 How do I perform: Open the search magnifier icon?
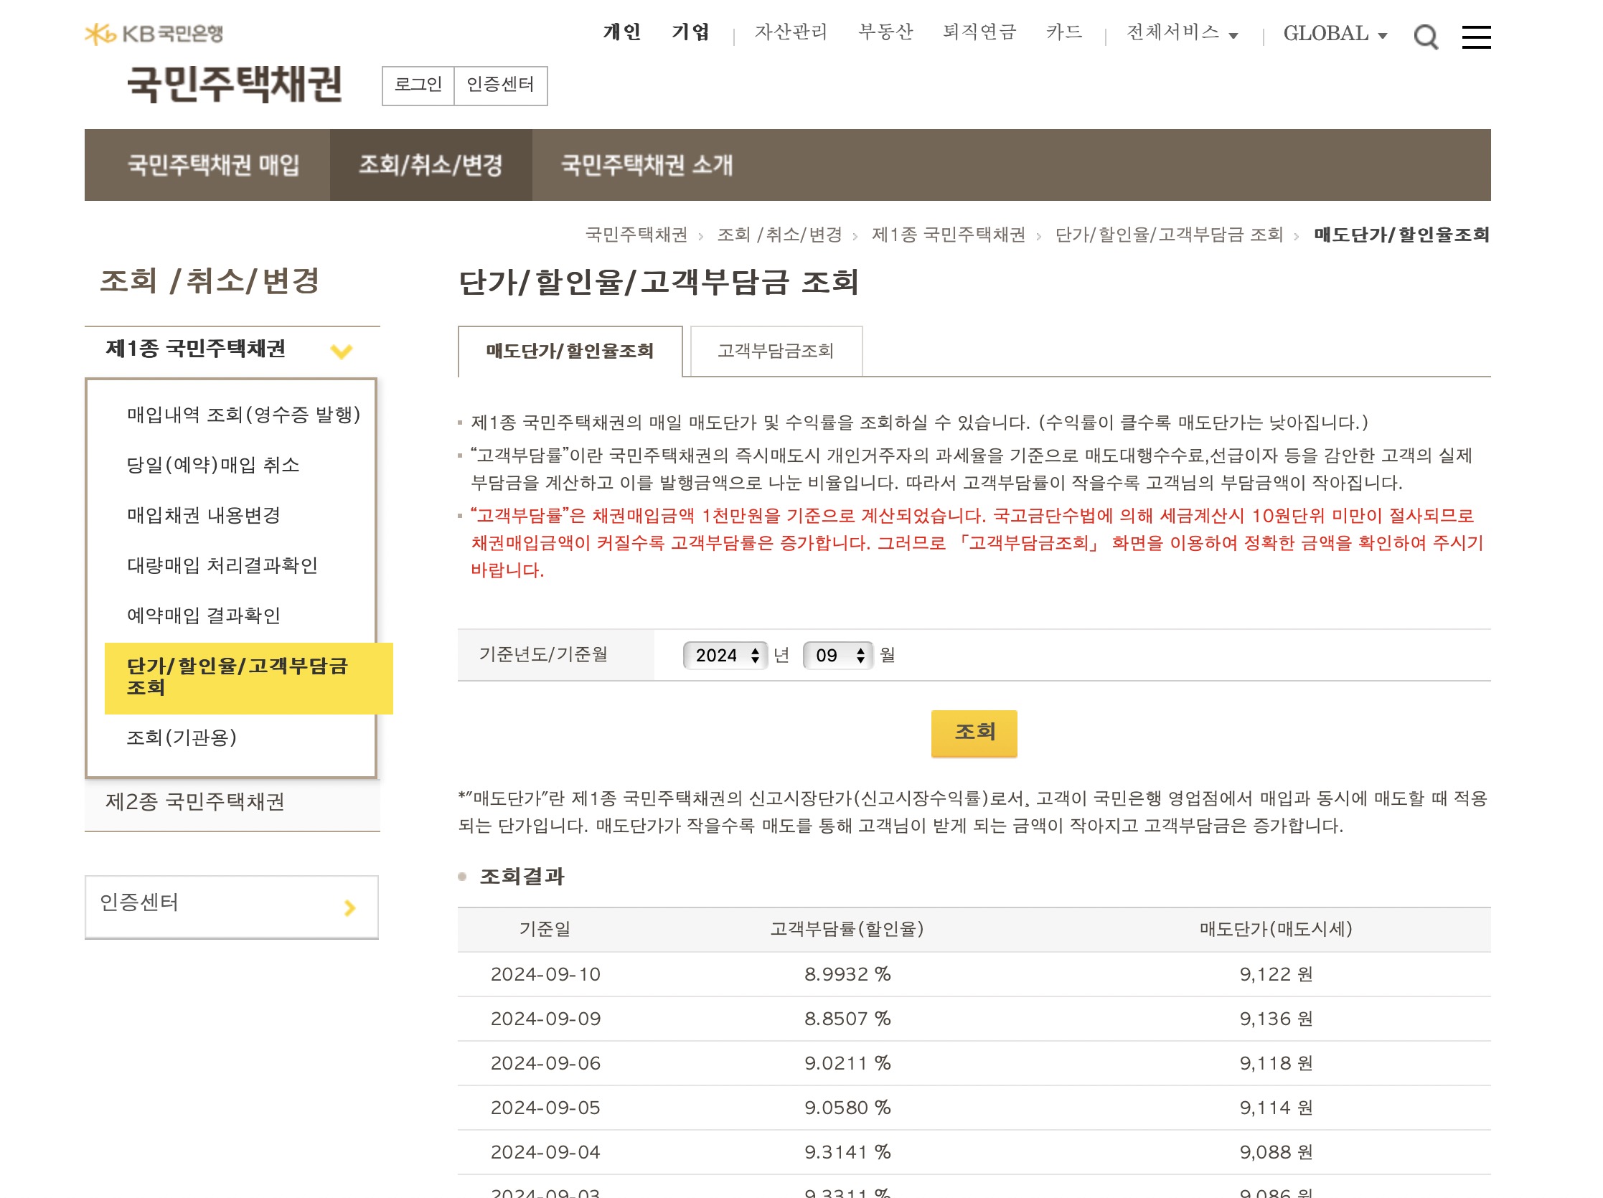[x=1425, y=36]
